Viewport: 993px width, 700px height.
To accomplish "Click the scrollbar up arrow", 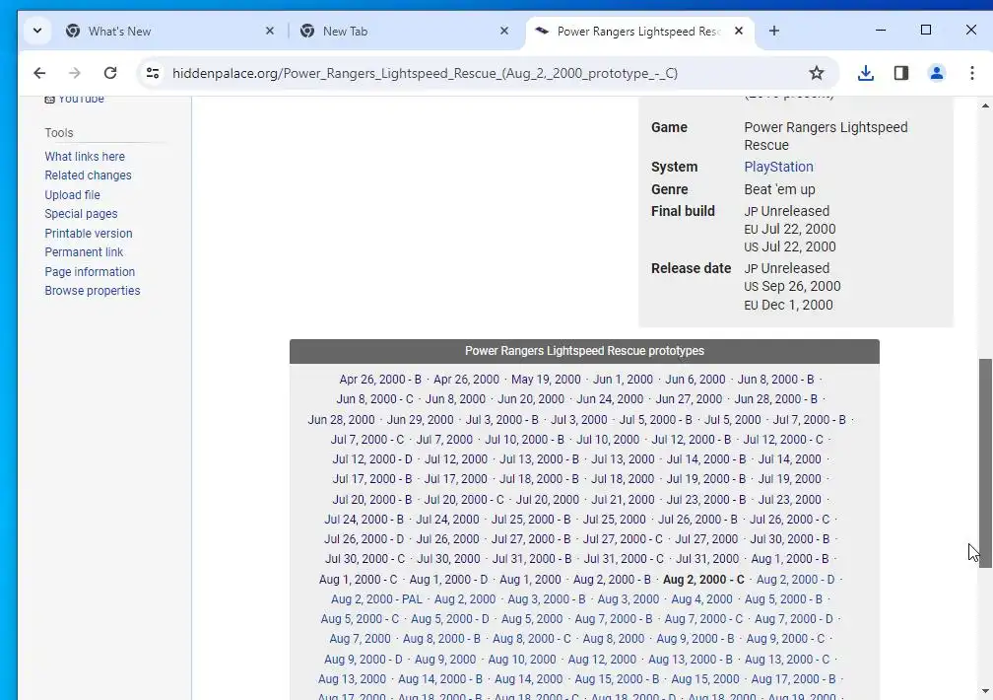I will point(985,105).
